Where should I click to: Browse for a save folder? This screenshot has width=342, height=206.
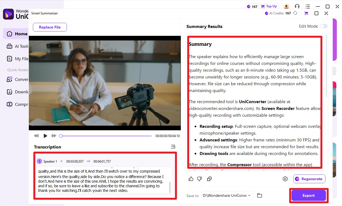click(259, 195)
